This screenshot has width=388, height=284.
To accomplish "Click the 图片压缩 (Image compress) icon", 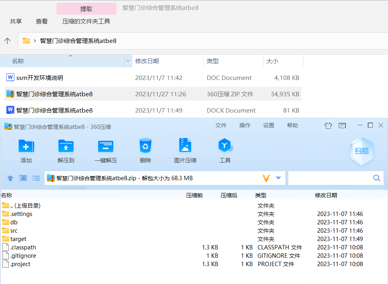I will click(x=185, y=145).
